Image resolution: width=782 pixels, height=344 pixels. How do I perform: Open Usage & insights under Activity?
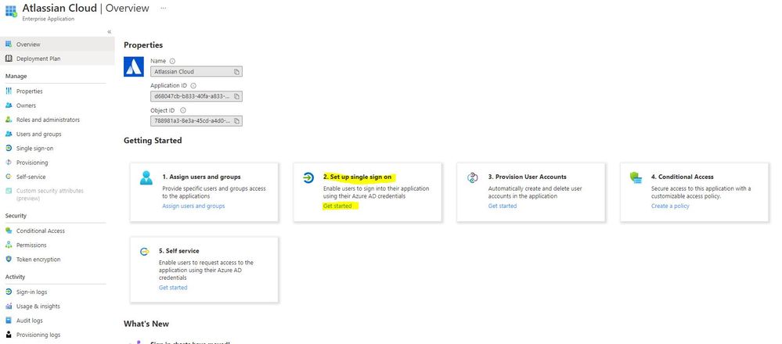point(38,306)
